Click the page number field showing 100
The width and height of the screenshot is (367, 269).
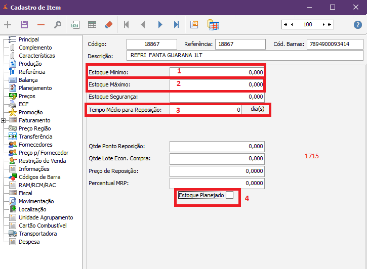(308, 25)
